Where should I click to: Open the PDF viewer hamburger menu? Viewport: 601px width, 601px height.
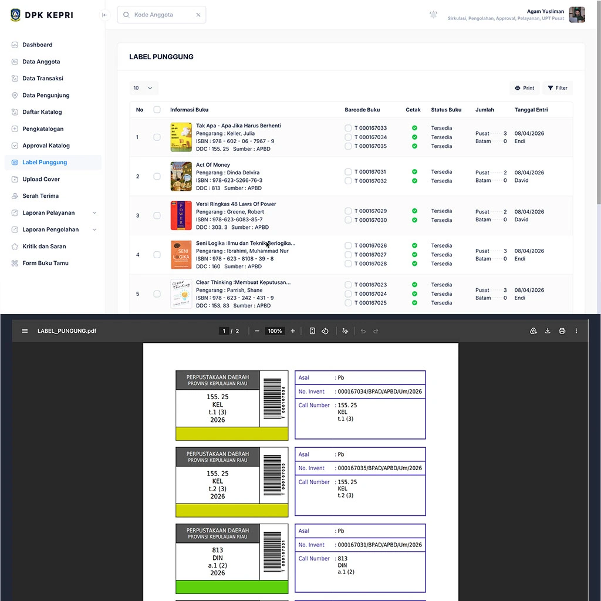pyautogui.click(x=25, y=331)
